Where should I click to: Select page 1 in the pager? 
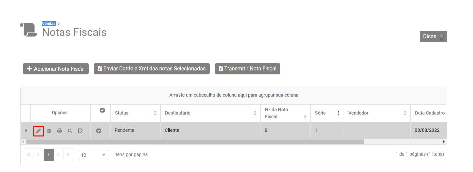(x=49, y=154)
